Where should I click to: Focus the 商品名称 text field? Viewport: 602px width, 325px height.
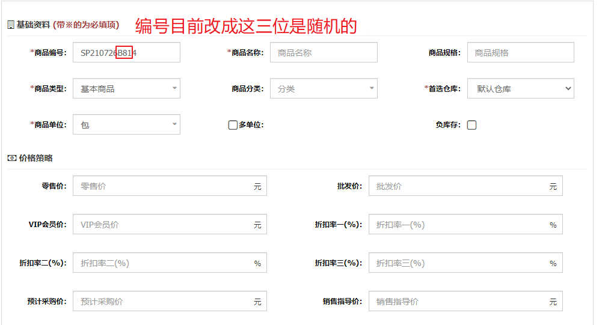point(324,53)
